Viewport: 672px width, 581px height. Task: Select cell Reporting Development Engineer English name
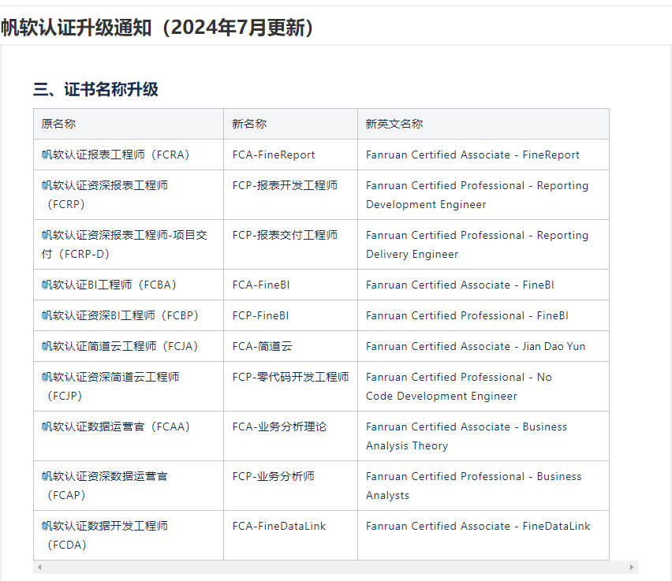click(483, 195)
